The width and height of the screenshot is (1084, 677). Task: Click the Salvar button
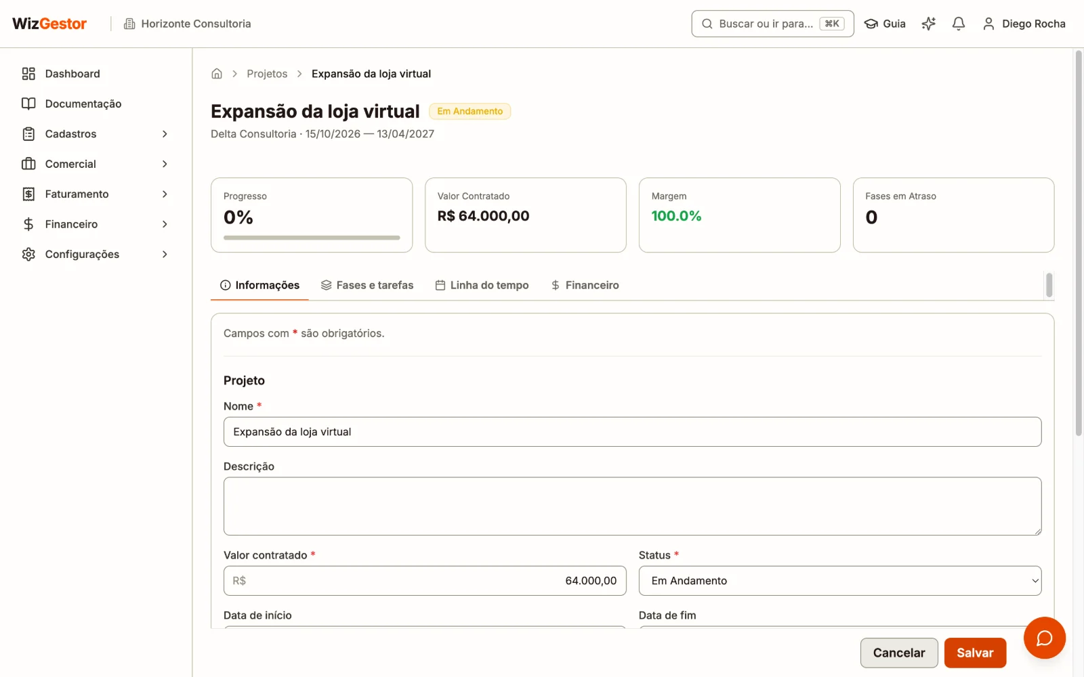[975, 653]
